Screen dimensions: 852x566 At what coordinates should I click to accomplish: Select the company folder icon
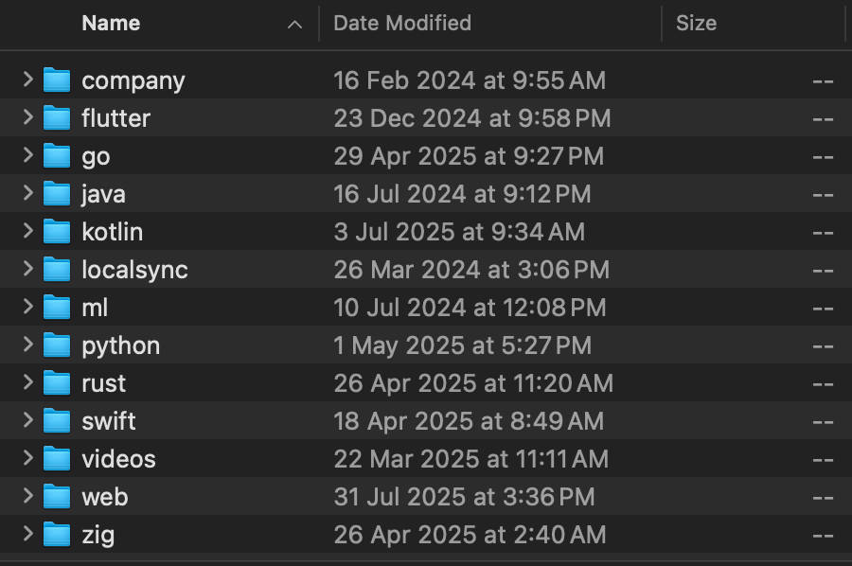pos(57,80)
